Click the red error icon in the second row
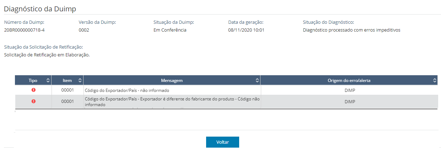Viewport: 441px width, 165px height. point(33,101)
